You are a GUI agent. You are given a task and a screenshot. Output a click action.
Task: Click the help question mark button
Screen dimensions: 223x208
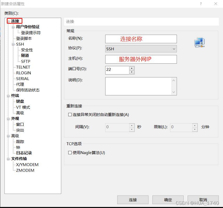tap(201, 4)
